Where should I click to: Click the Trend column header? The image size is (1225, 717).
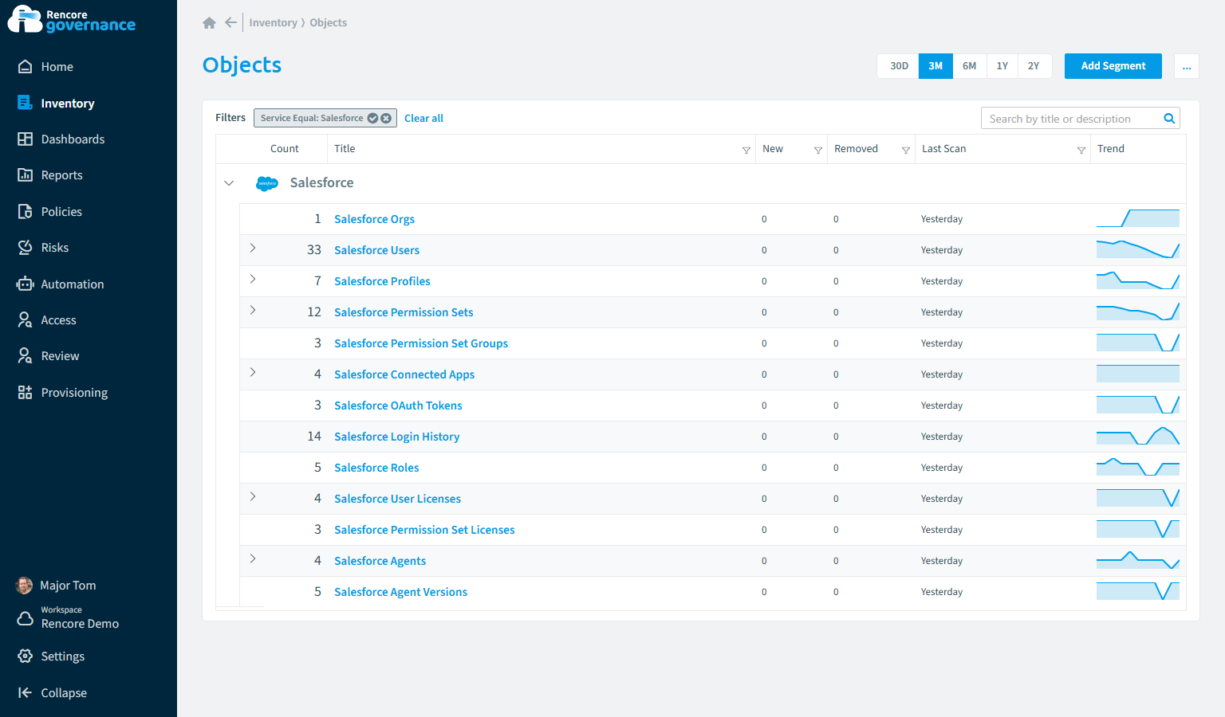1110,149
